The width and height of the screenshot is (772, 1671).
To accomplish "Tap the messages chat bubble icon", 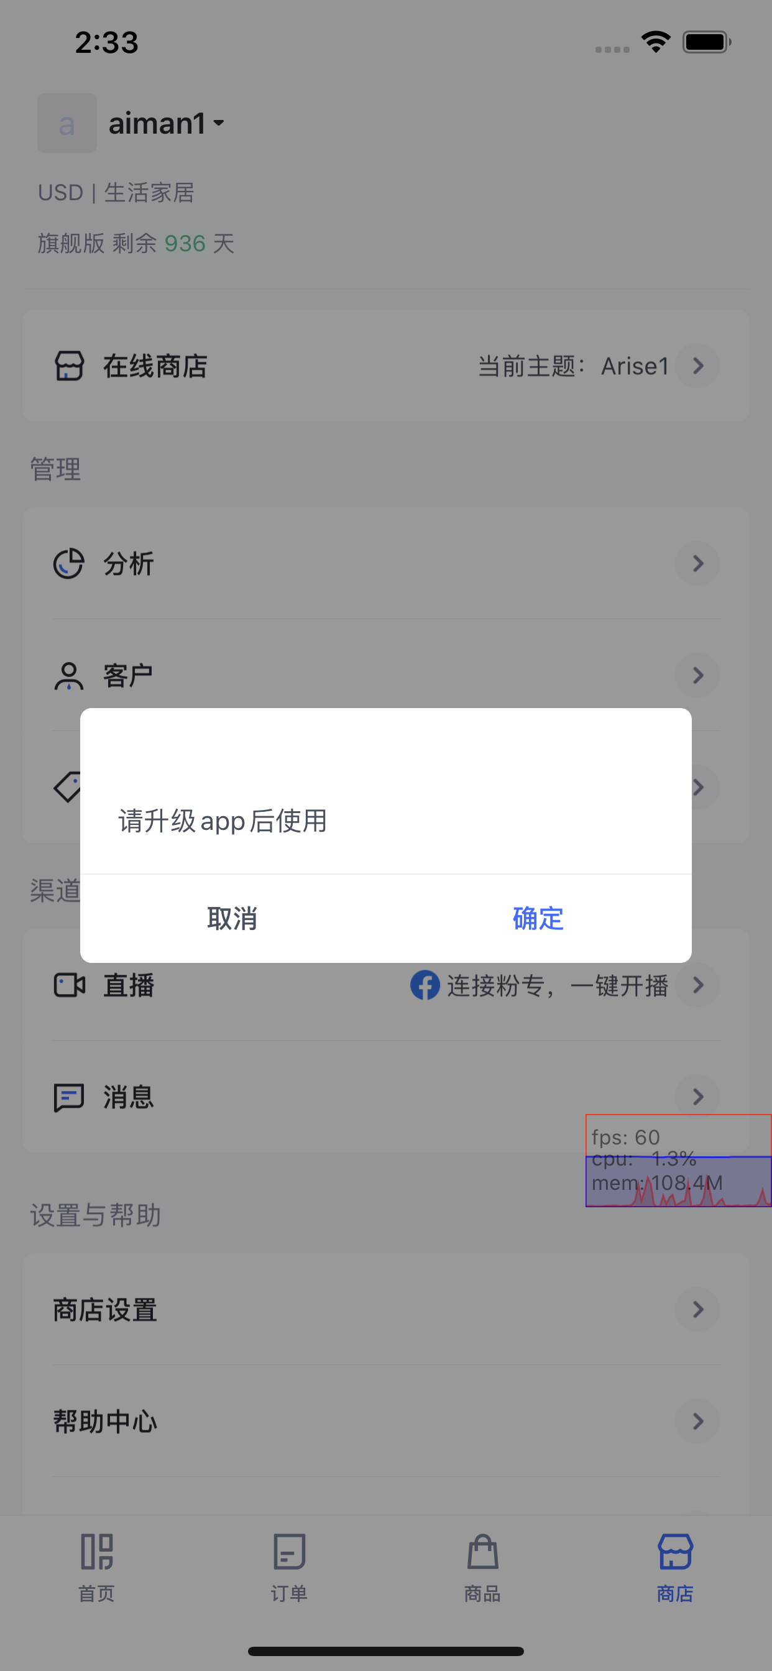I will pyautogui.click(x=69, y=1097).
